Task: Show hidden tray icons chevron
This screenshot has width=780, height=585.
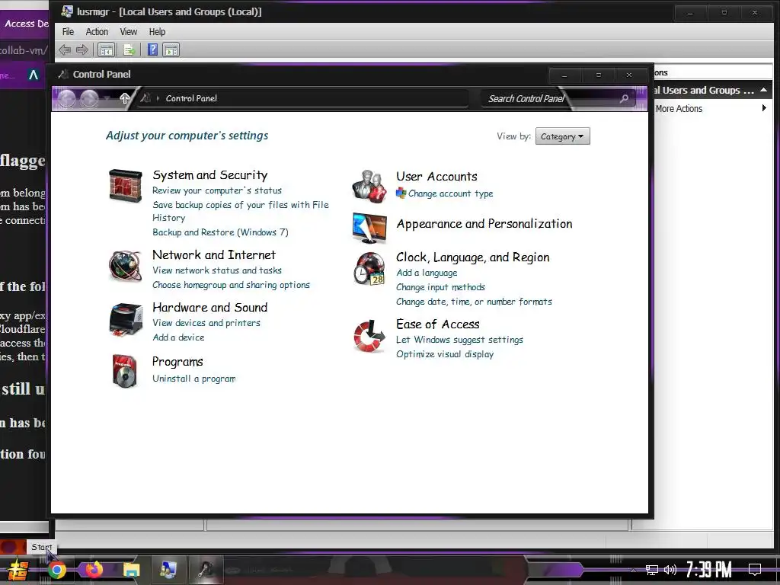Action: pyautogui.click(x=633, y=570)
